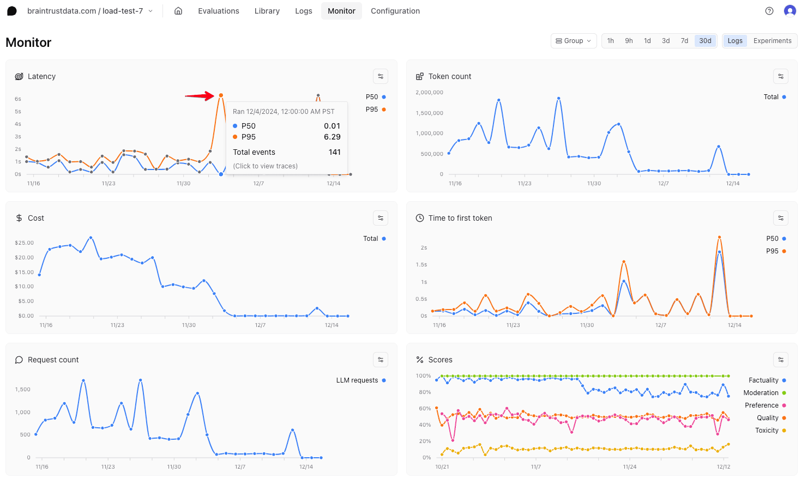Image resolution: width=801 pixels, height=479 pixels.
Task: Open Time to first token settings icon
Action: tap(781, 218)
